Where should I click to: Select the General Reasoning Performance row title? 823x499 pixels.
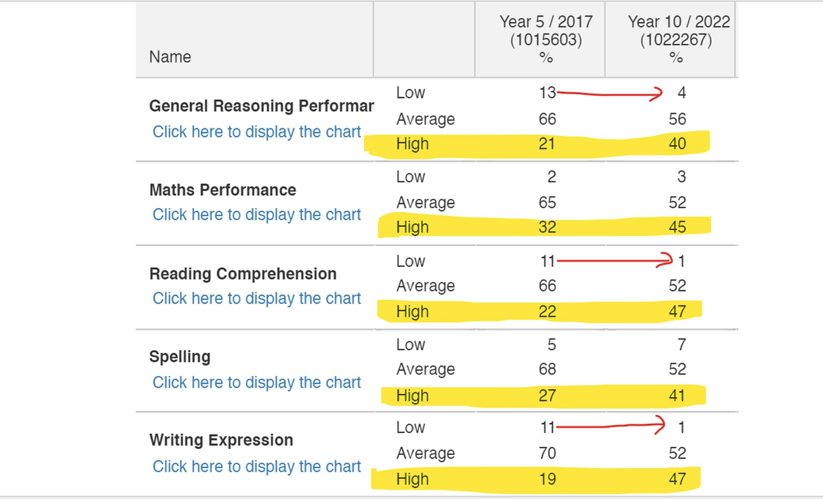(x=261, y=106)
